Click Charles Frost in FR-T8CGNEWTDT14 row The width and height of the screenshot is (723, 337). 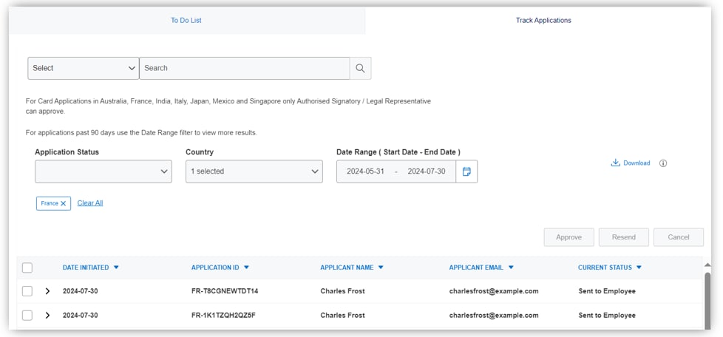(342, 291)
